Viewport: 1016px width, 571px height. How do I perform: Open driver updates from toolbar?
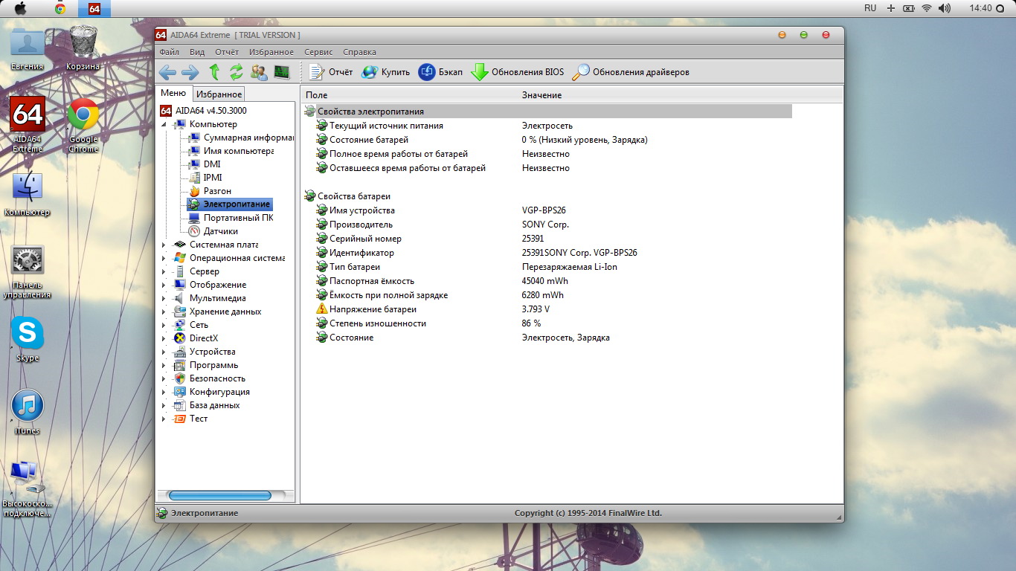coord(631,72)
